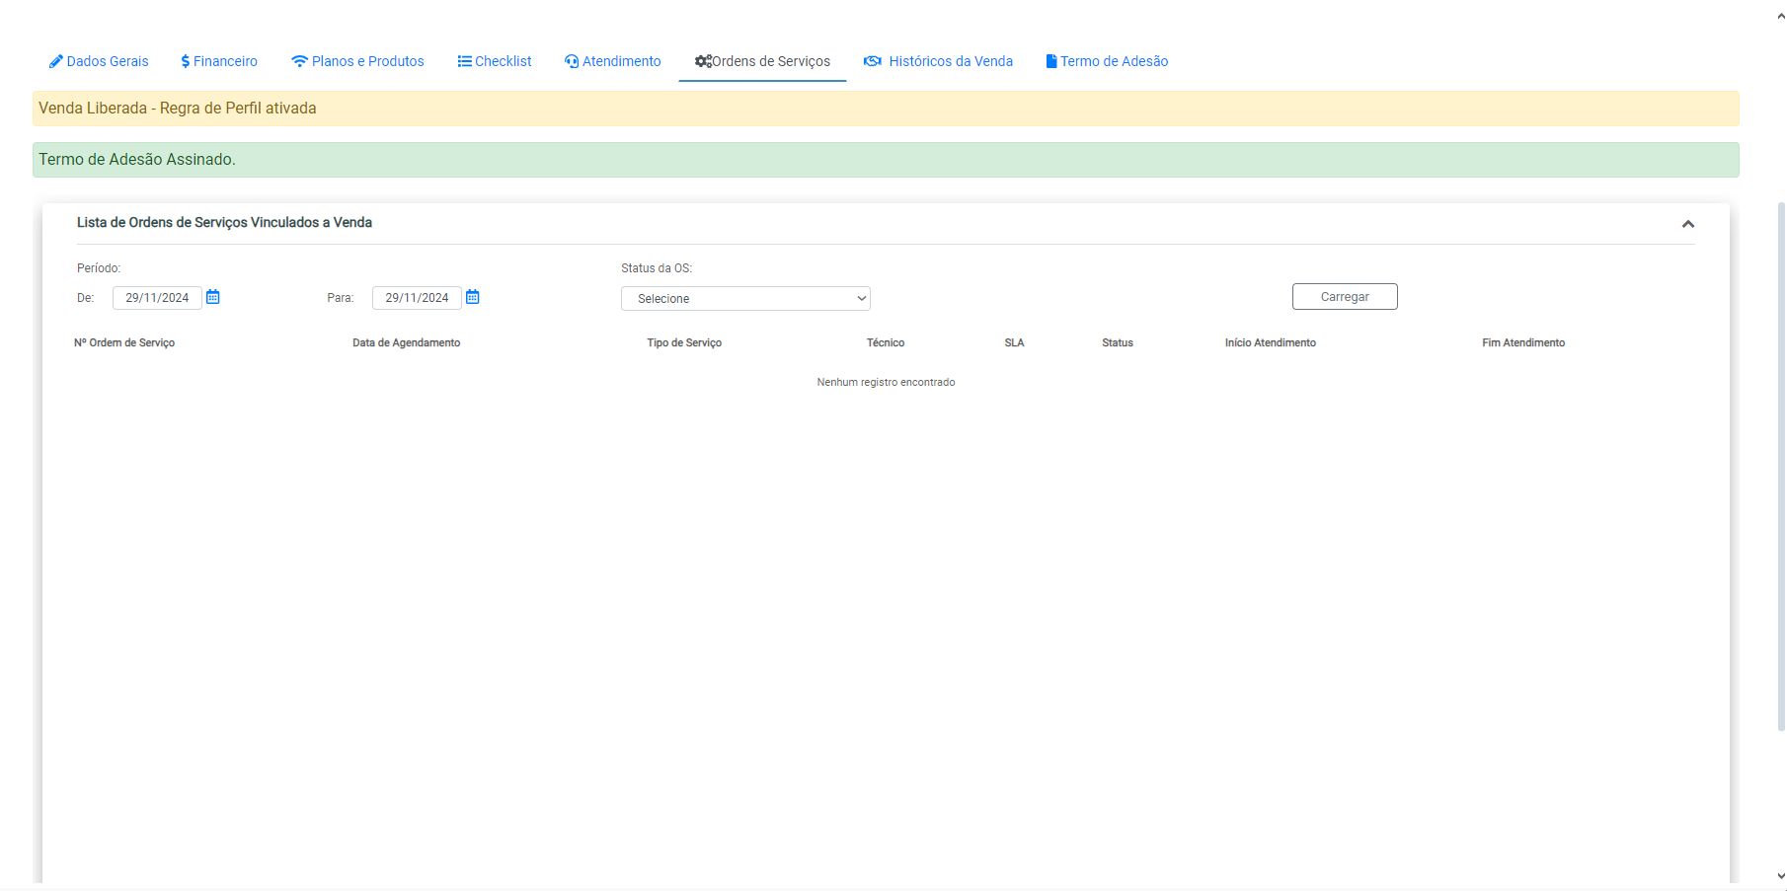Click the Para end date input field
Image resolution: width=1787 pixels, height=891 pixels.
click(x=417, y=298)
